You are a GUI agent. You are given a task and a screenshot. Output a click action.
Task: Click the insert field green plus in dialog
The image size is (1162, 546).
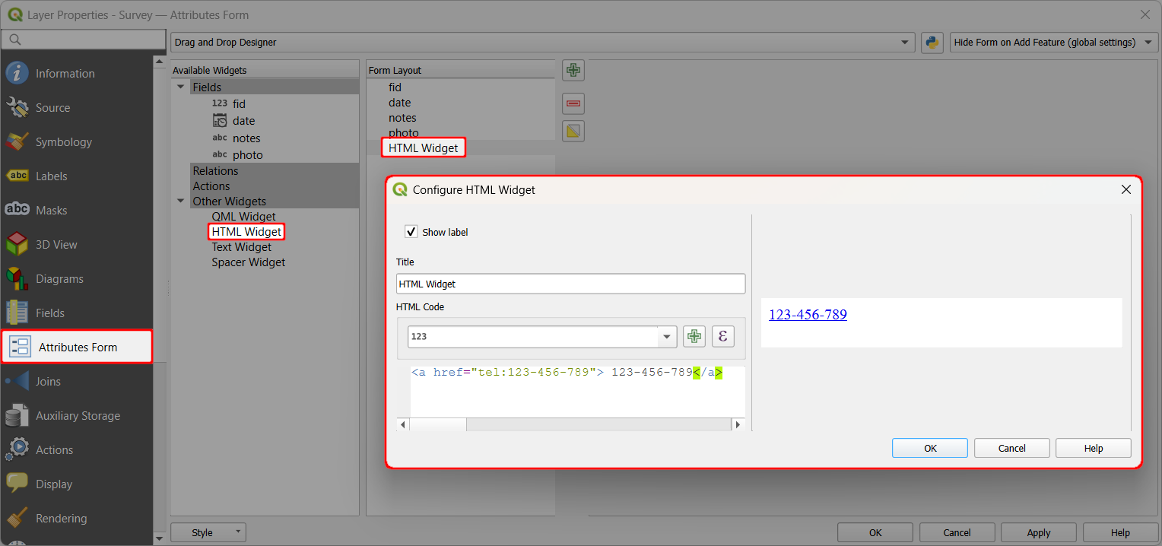694,336
